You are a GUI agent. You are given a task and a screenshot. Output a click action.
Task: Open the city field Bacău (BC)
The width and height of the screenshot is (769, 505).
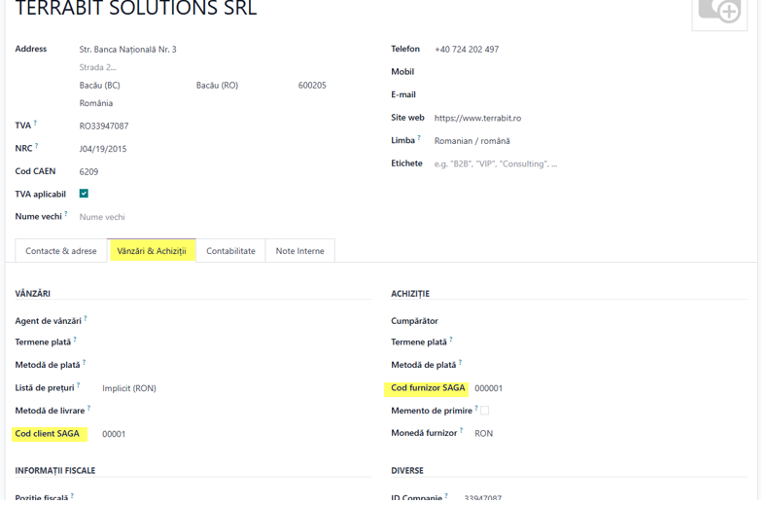tap(99, 85)
